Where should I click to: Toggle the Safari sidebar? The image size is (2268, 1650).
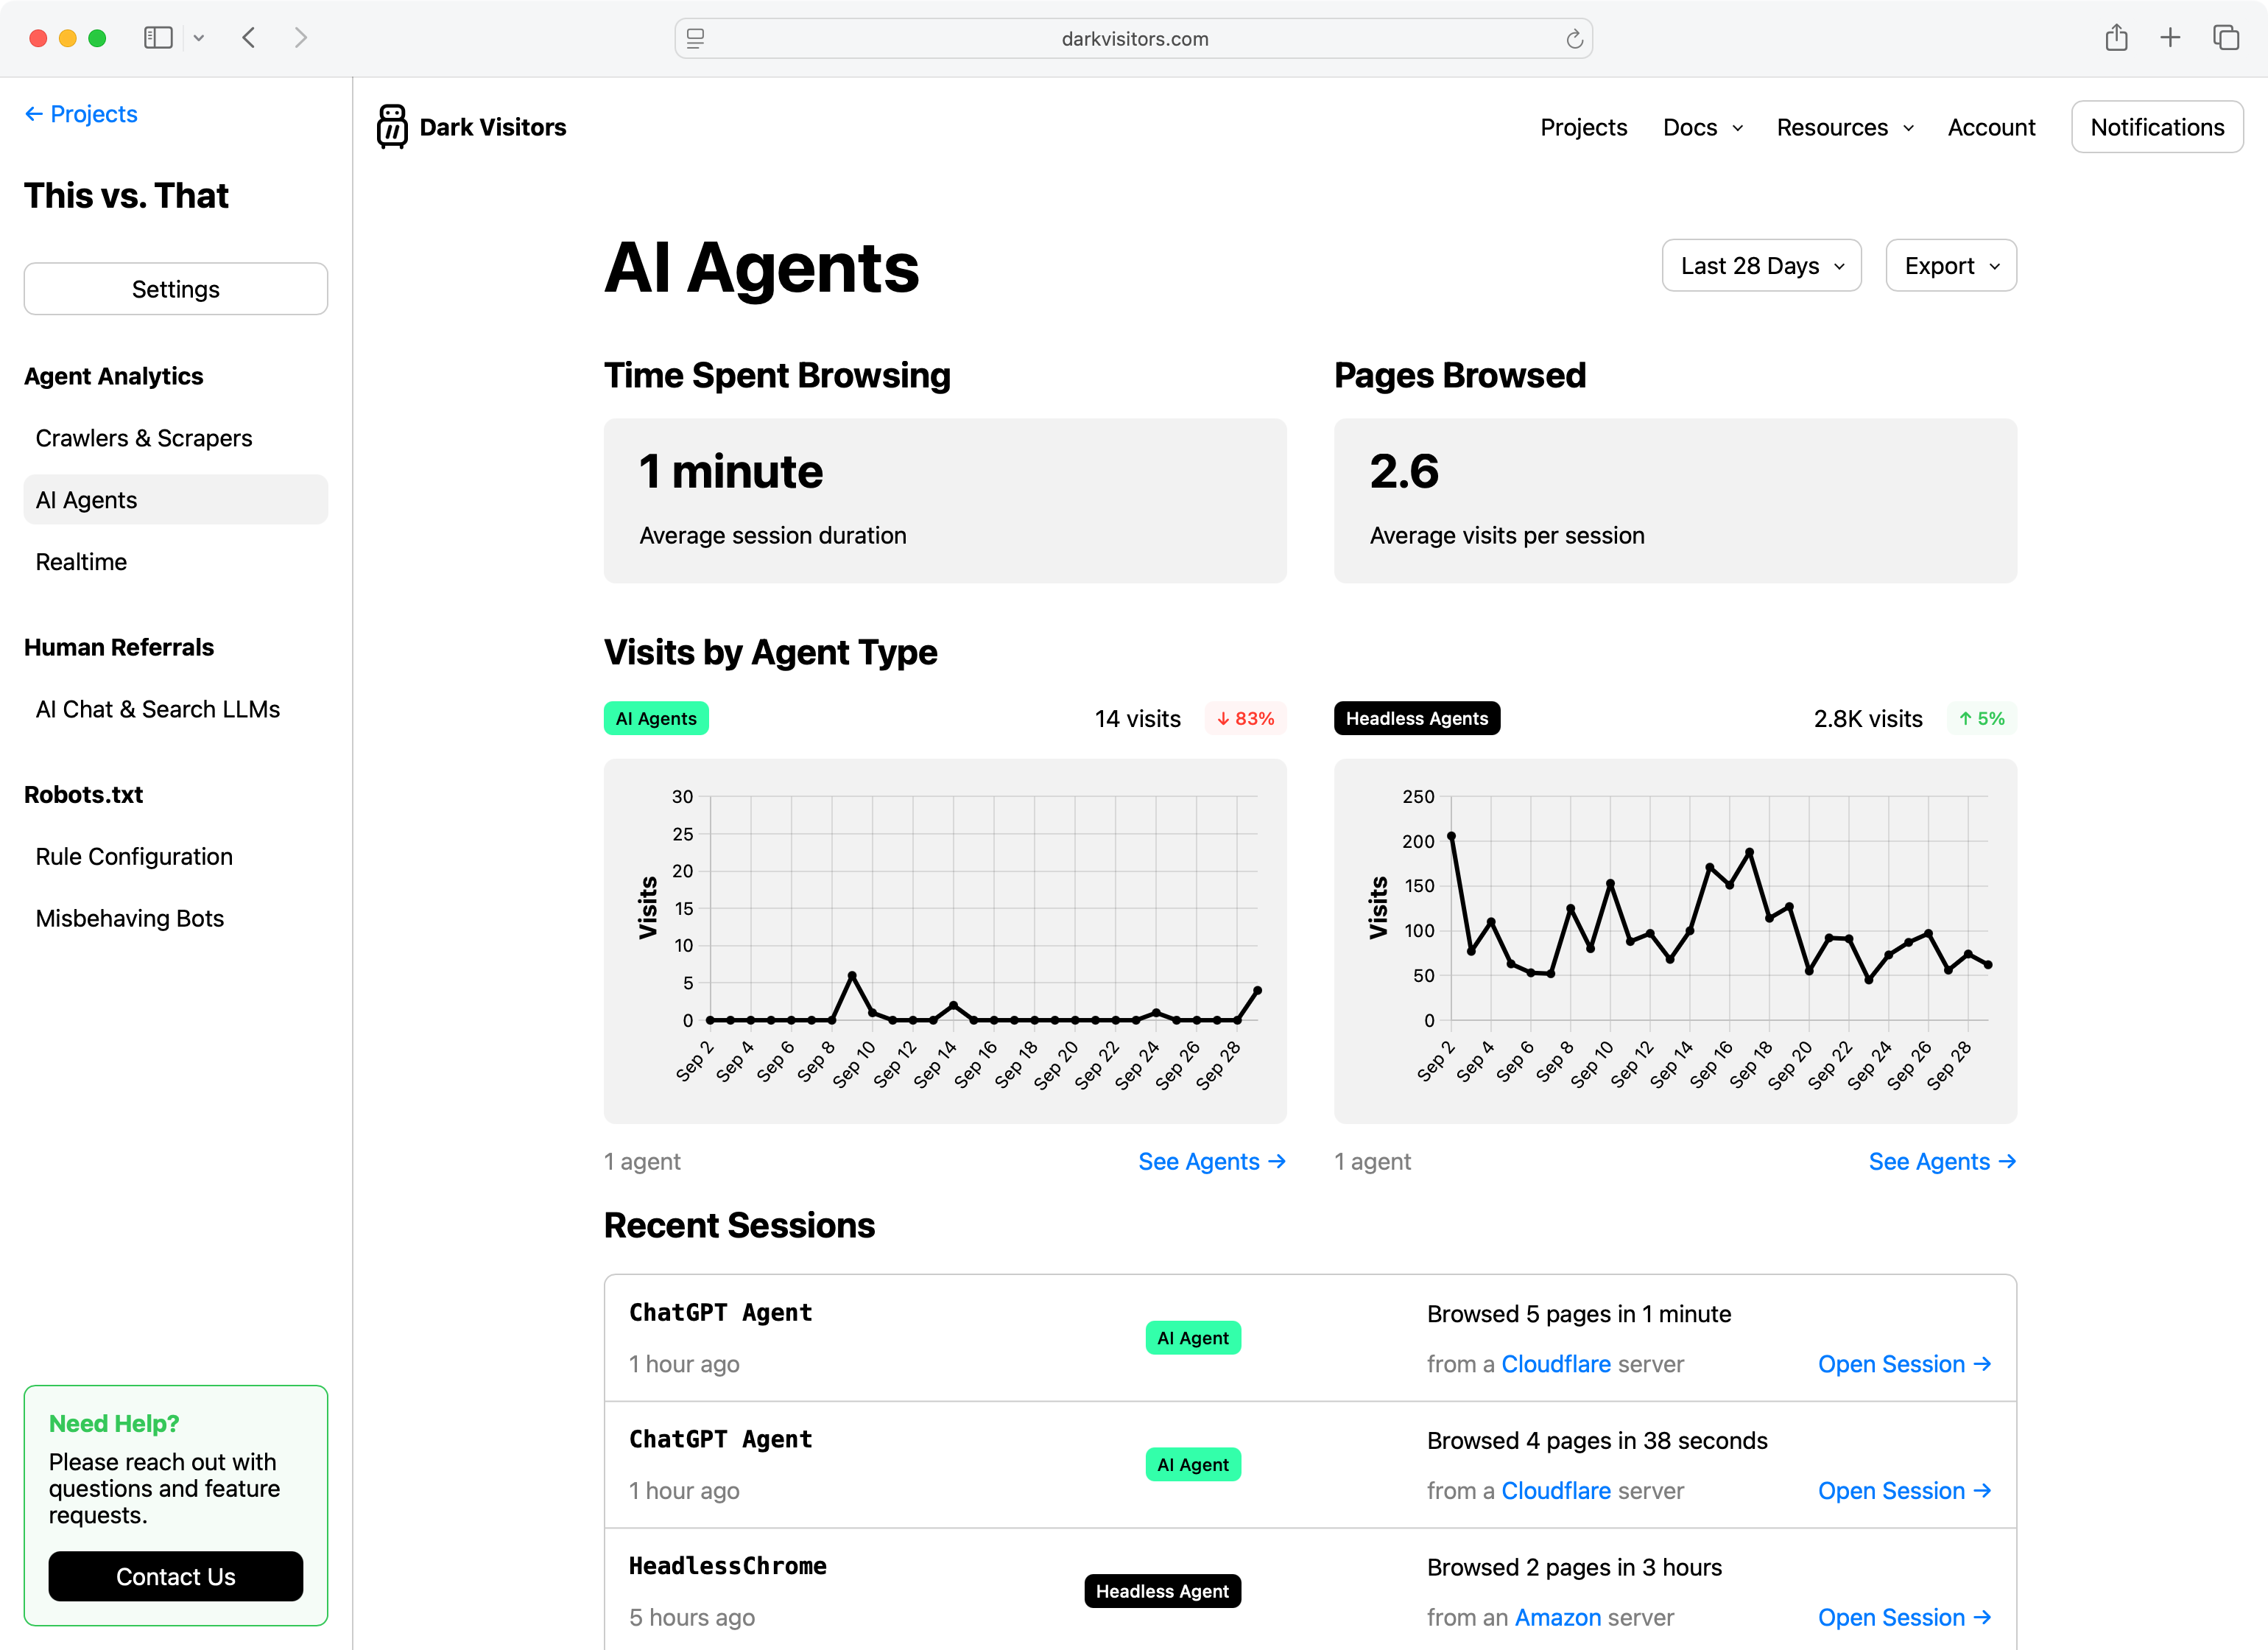[158, 38]
